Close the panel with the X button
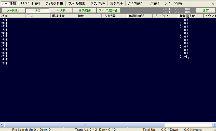The image size is (216, 131). click(x=213, y=4)
